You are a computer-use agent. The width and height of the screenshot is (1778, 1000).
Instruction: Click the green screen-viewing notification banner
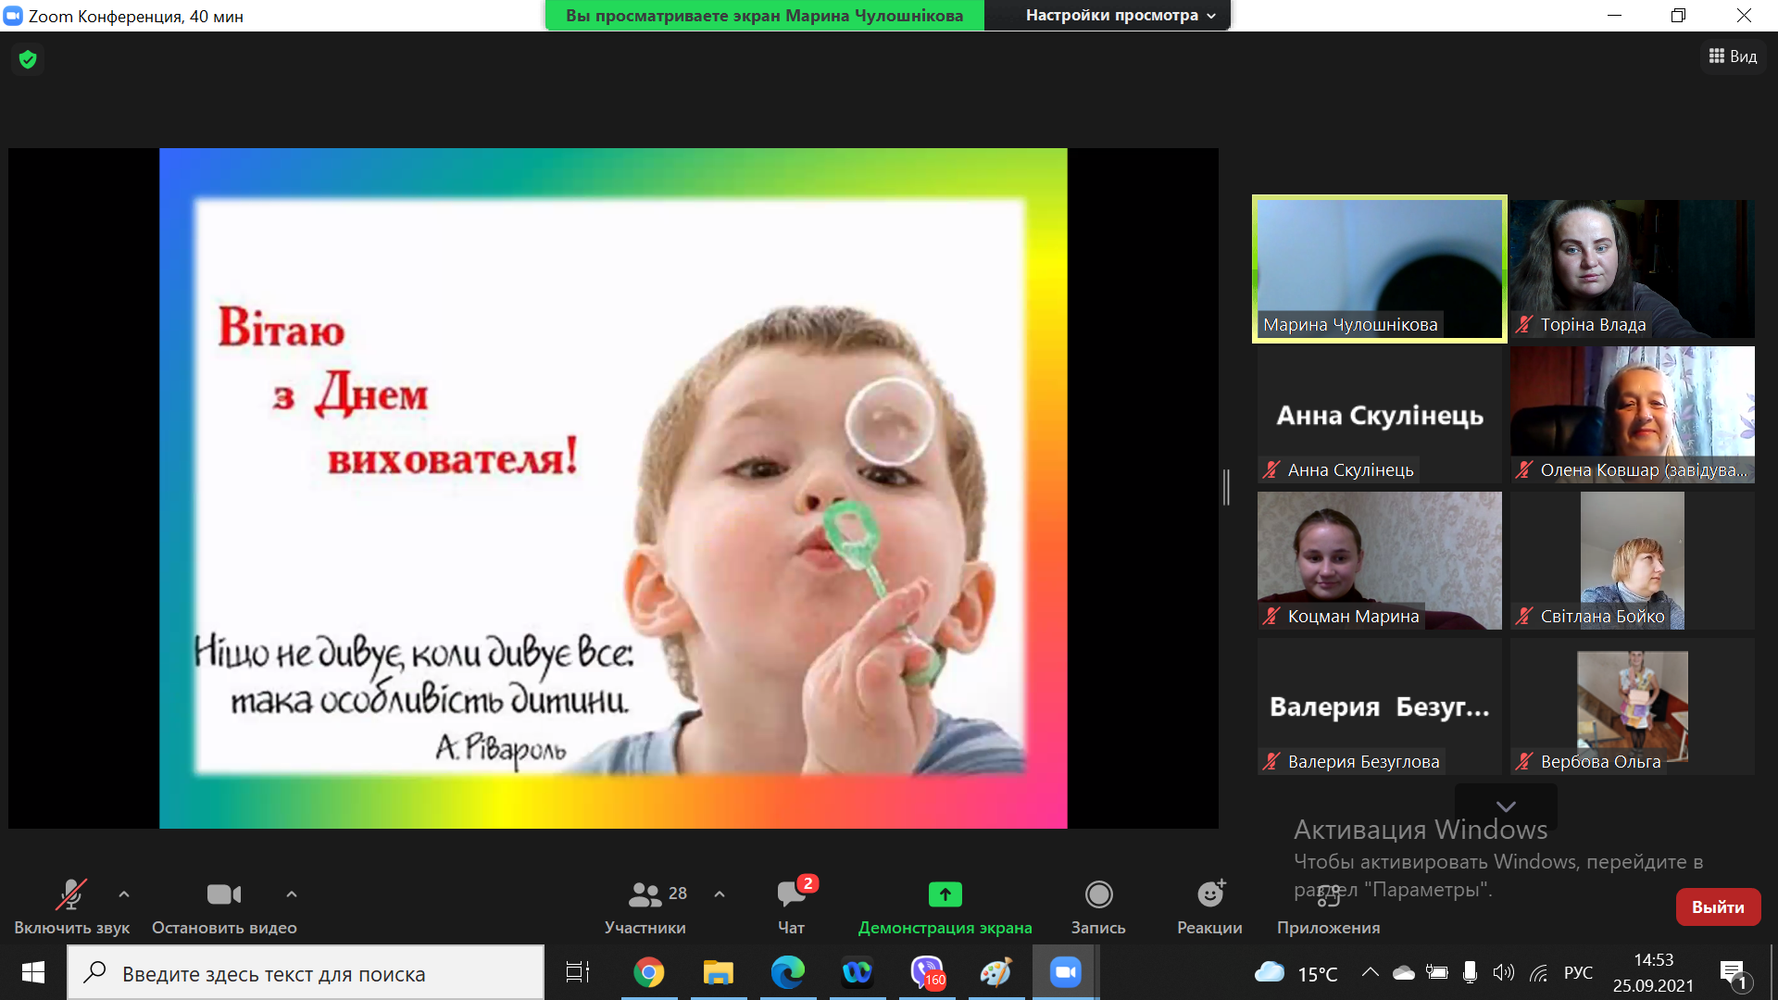pyautogui.click(x=765, y=16)
